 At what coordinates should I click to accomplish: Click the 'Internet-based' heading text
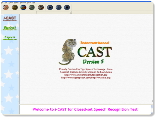(x=95, y=43)
